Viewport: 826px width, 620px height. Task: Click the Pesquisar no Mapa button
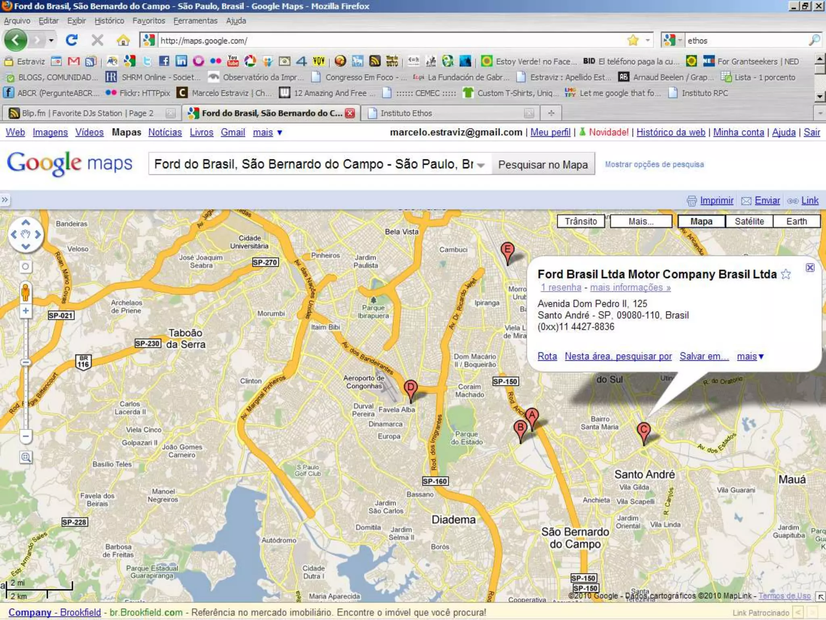542,165
